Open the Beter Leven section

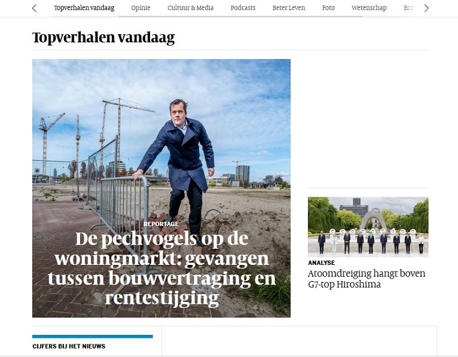pyautogui.click(x=289, y=8)
